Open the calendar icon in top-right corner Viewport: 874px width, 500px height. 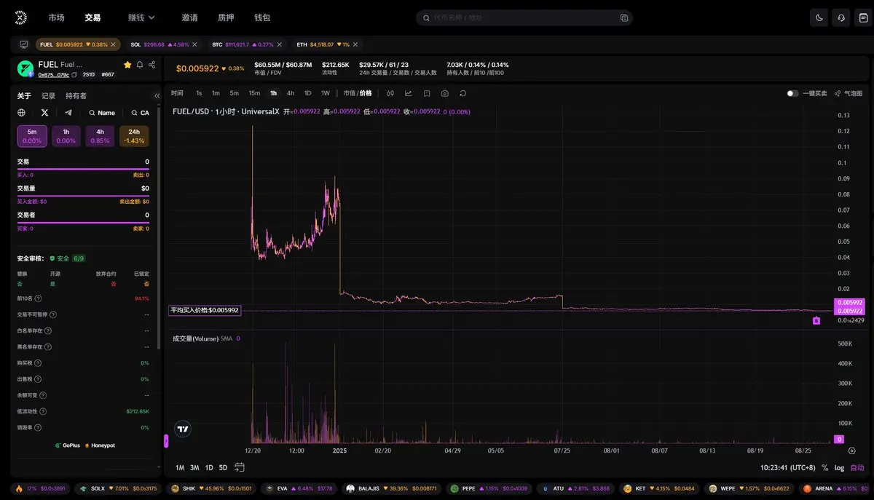(x=864, y=17)
